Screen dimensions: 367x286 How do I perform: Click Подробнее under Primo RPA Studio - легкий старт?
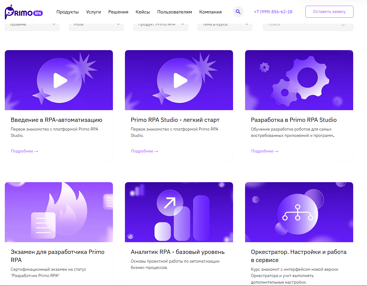(145, 151)
